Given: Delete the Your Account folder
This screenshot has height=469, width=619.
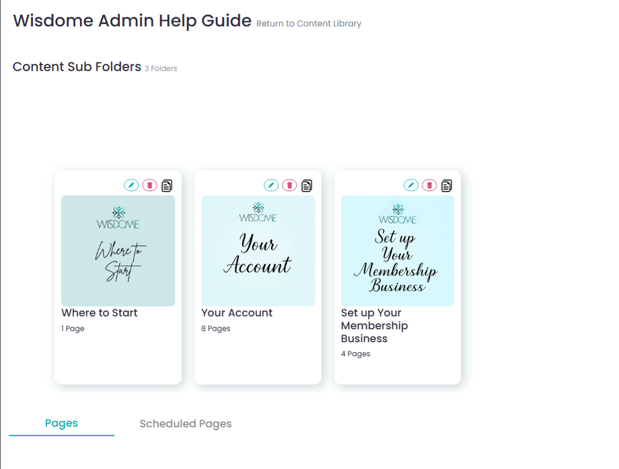Looking at the screenshot, I should pos(289,185).
